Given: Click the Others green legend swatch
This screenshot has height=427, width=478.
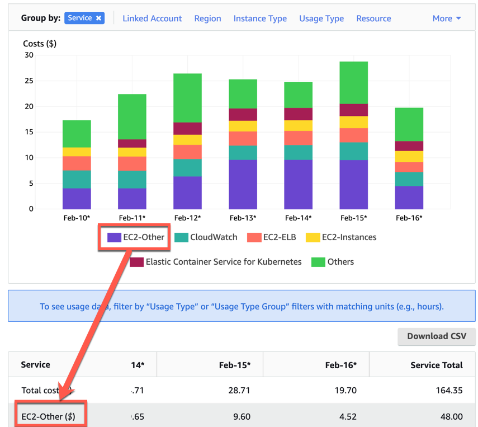Looking at the screenshot, I should [318, 262].
